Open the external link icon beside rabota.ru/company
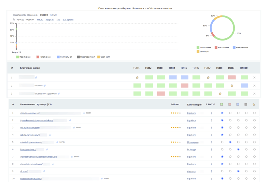Viewport: 264px width, 187px height. [x=50, y=135]
